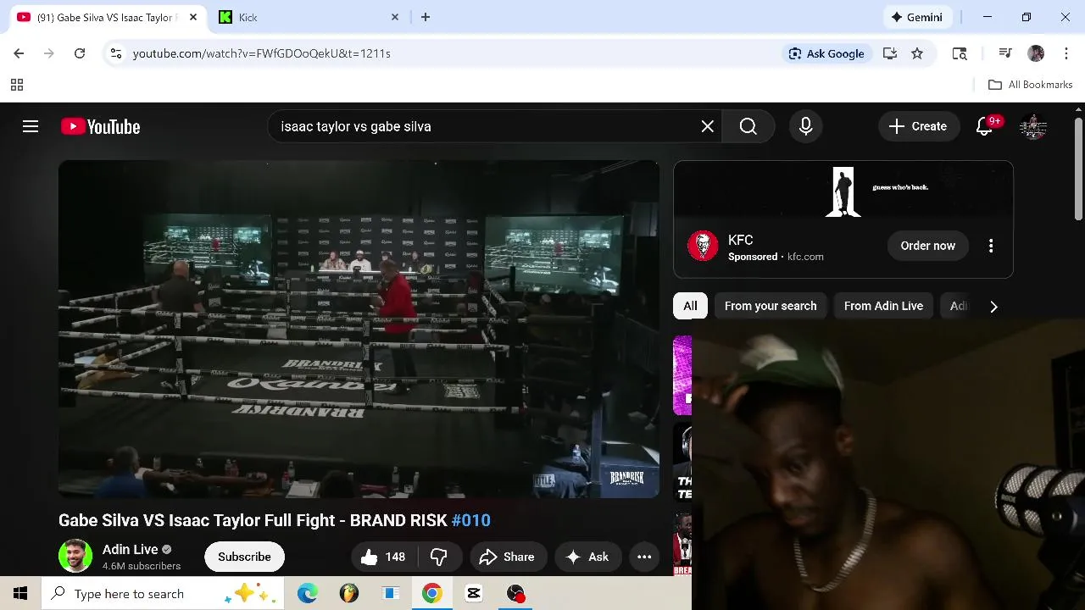The image size is (1085, 610).
Task: Show more filter chips with the arrow
Action: tap(993, 307)
